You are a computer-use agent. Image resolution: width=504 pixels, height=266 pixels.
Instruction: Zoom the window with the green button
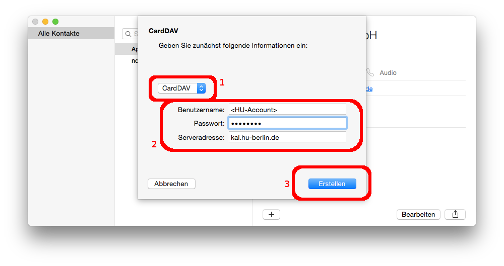[55, 22]
